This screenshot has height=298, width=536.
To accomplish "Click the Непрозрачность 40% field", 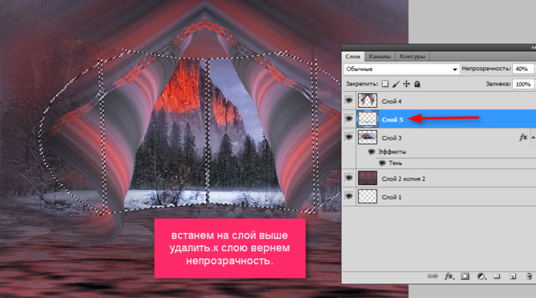I will point(523,69).
